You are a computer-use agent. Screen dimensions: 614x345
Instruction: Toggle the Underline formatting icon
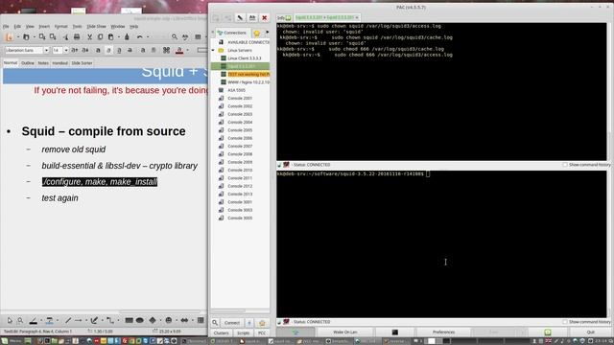point(119,50)
